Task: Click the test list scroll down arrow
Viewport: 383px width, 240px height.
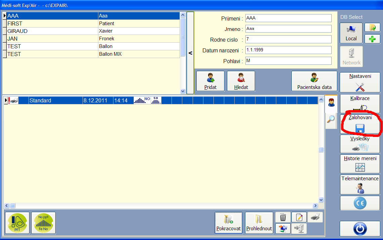Action: [321, 200]
